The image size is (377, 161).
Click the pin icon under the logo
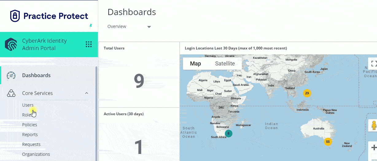pos(91,26)
